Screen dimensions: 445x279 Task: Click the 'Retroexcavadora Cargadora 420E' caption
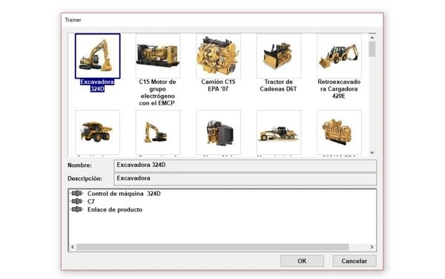click(339, 89)
